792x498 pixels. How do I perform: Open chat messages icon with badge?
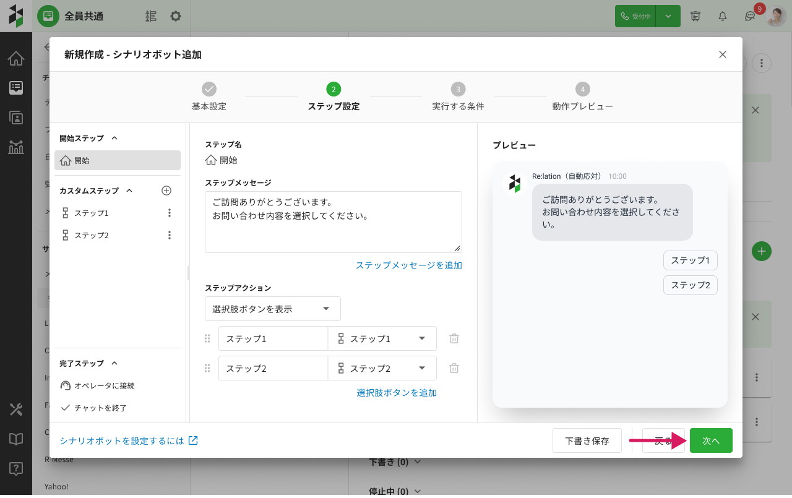tap(749, 17)
